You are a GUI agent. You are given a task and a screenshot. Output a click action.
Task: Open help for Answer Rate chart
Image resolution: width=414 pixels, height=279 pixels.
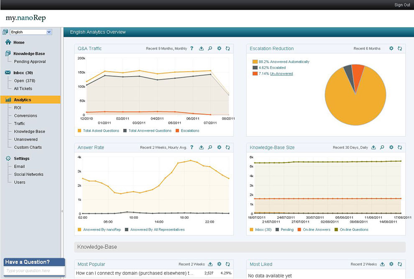pyautogui.click(x=192, y=147)
